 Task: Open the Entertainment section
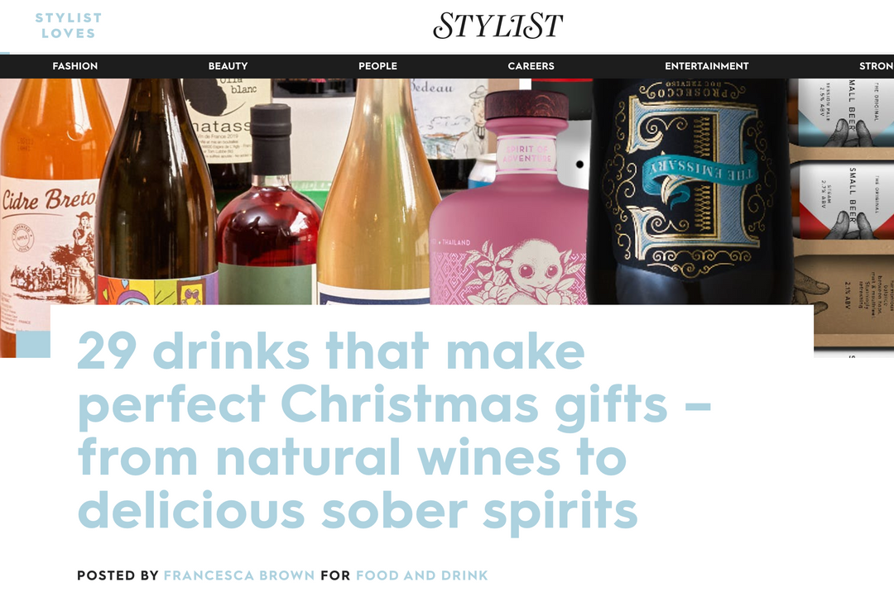point(706,66)
